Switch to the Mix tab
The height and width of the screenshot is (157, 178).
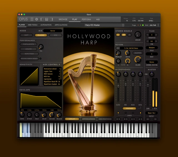click(x=98, y=19)
